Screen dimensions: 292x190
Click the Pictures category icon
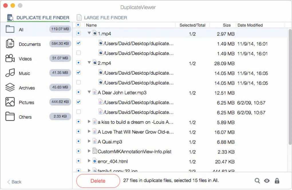pyautogui.click(x=10, y=102)
